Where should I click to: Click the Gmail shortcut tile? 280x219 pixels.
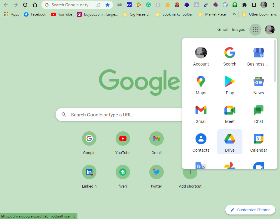point(157,143)
